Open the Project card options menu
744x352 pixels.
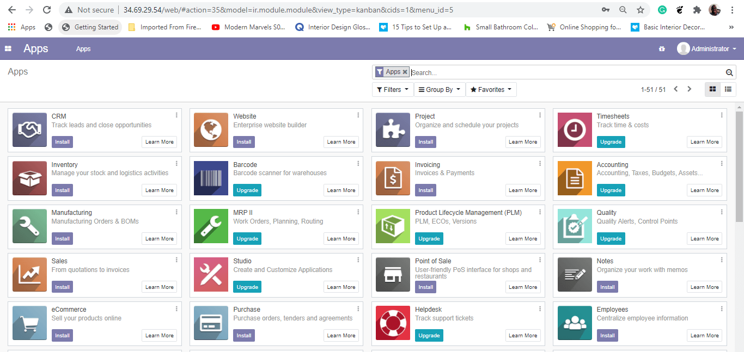click(540, 115)
